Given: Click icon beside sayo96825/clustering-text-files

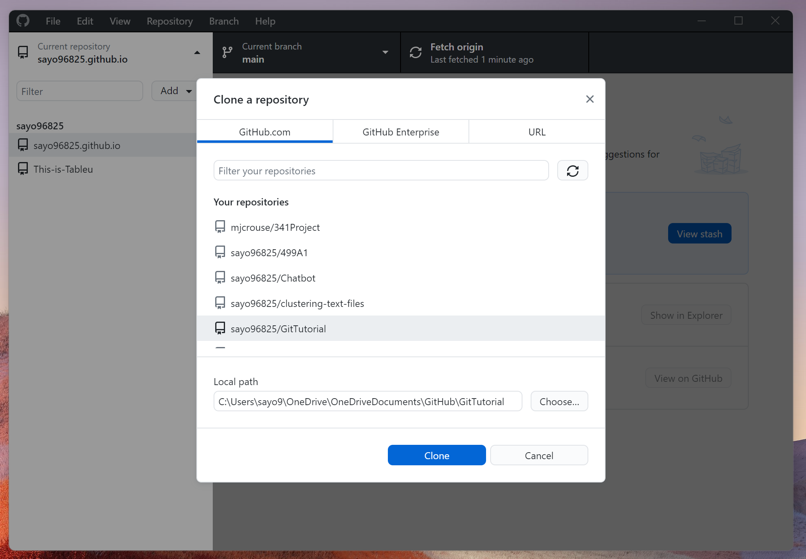Looking at the screenshot, I should 220,303.
